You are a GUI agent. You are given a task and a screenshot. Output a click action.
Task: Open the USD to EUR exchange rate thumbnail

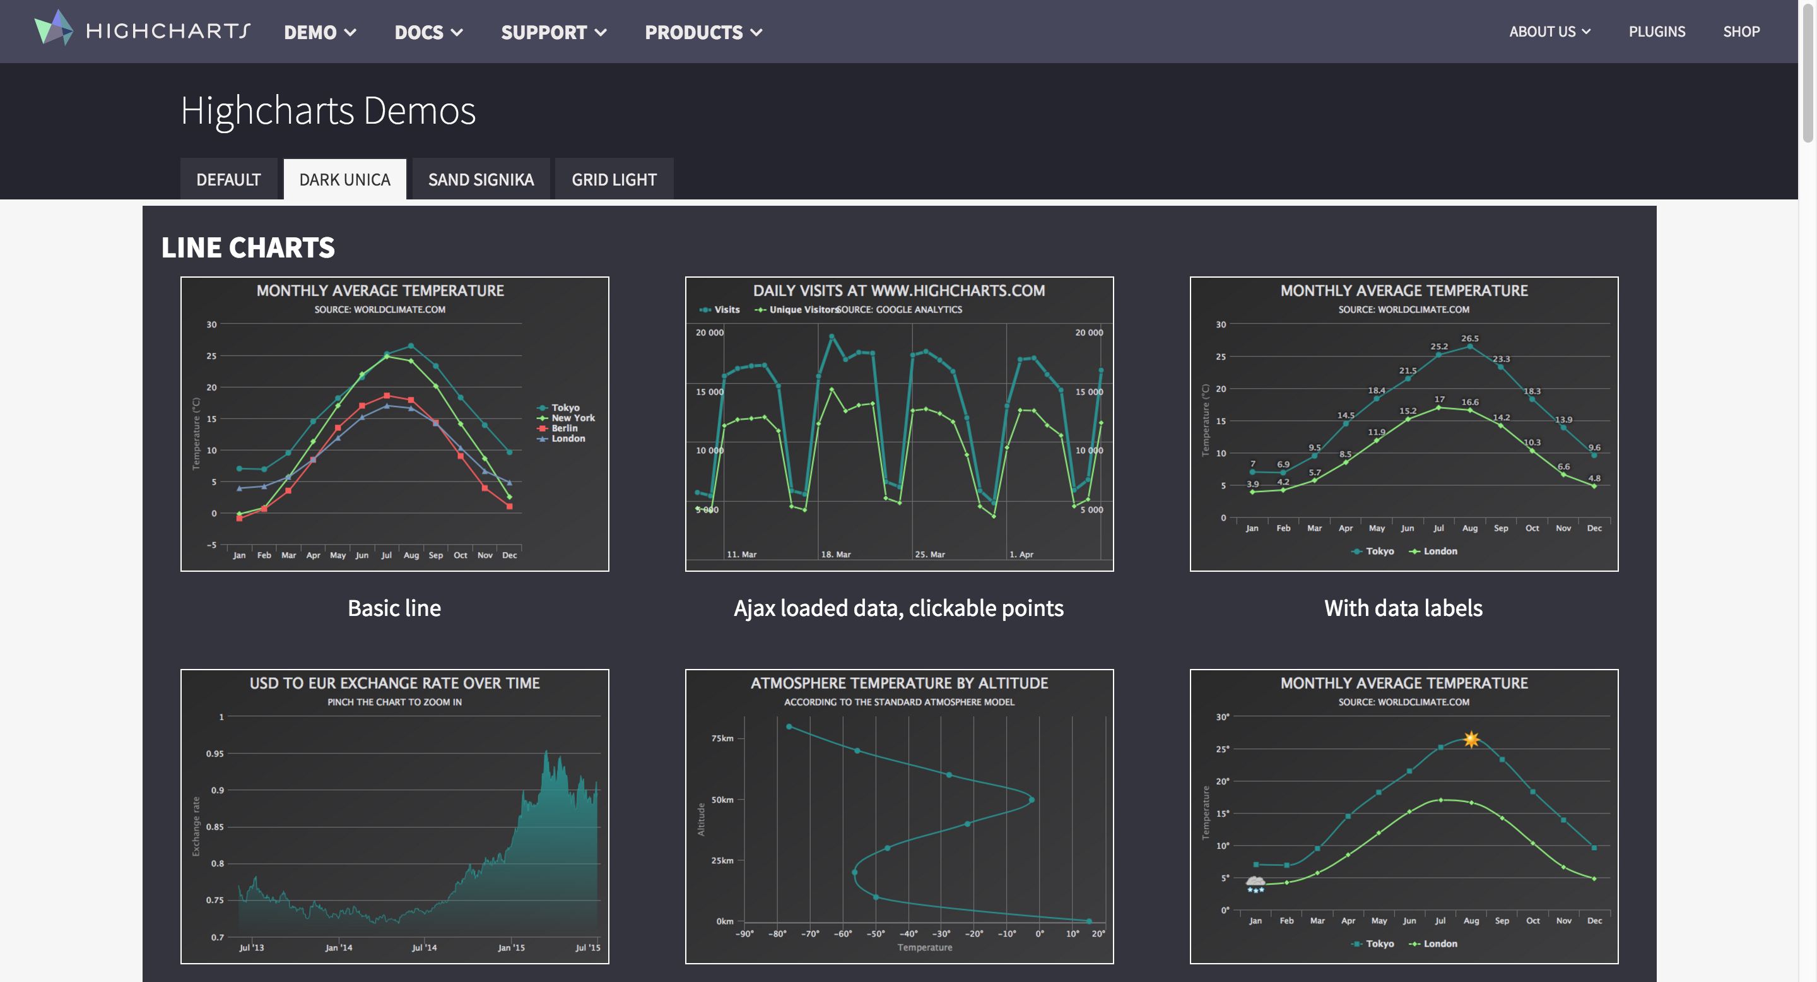pos(394,816)
